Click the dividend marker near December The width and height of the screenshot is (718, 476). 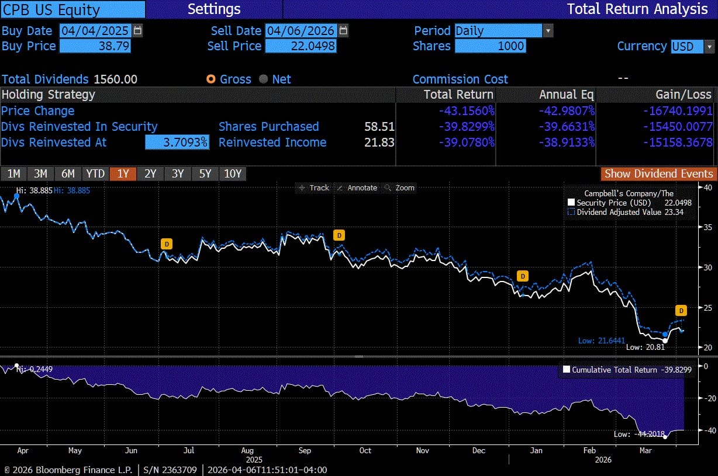click(x=522, y=275)
